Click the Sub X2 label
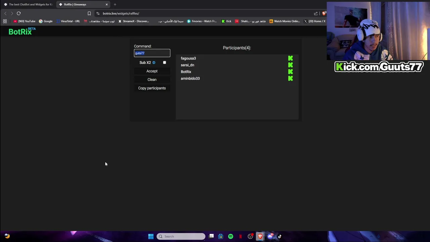The image size is (430, 242). tap(145, 63)
